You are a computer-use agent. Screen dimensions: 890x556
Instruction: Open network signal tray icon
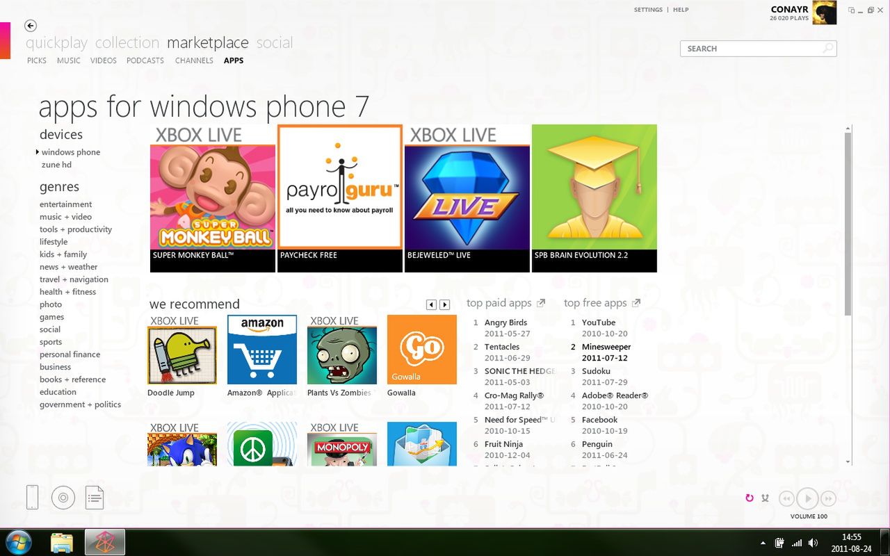click(x=797, y=543)
